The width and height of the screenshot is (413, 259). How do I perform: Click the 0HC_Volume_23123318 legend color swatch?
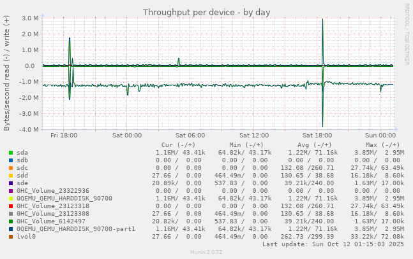pyautogui.click(x=11, y=206)
